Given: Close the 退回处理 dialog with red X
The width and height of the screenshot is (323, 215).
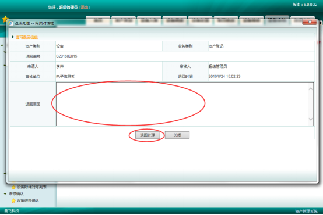Looking at the screenshot, I should coord(310,22).
